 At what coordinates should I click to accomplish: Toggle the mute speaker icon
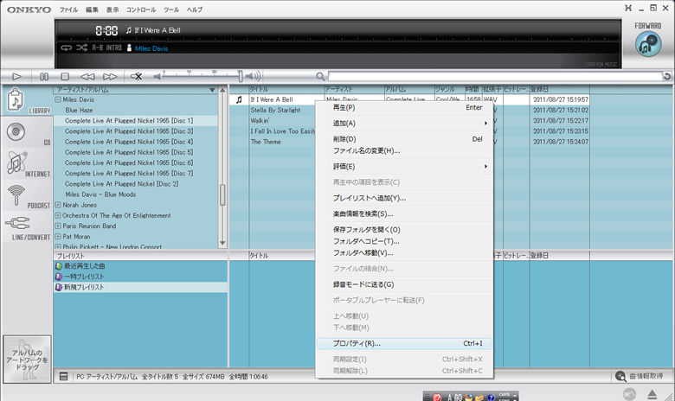137,77
